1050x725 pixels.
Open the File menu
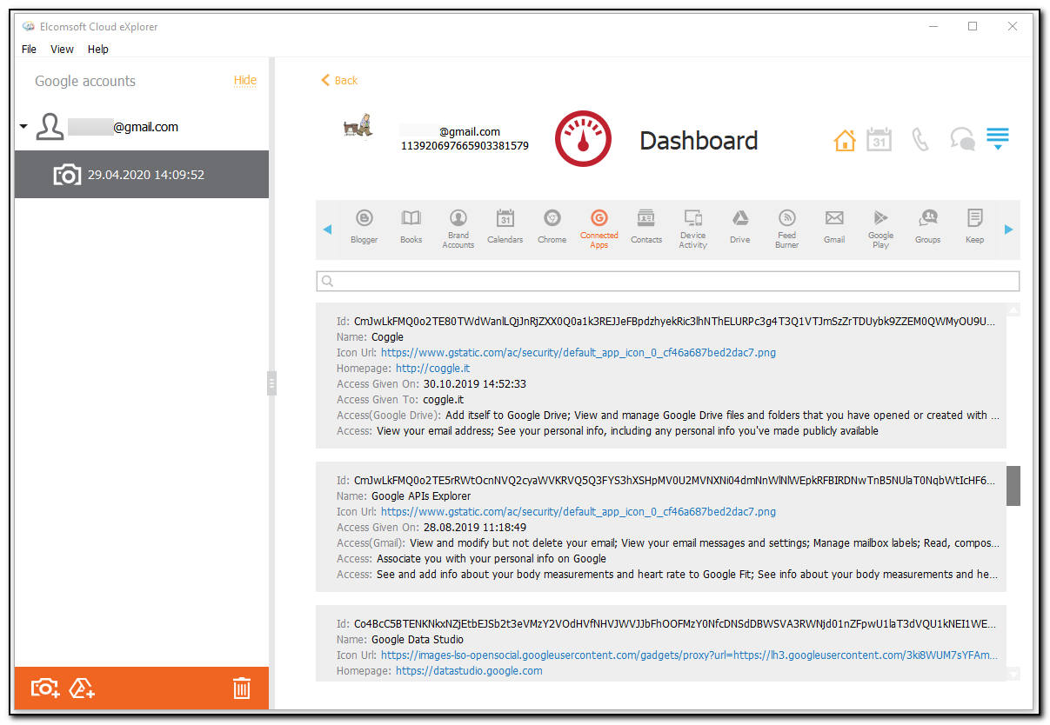tap(29, 50)
